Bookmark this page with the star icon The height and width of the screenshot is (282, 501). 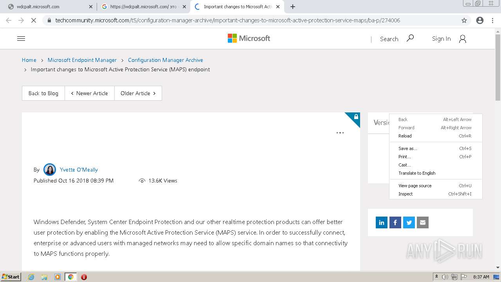click(464, 20)
